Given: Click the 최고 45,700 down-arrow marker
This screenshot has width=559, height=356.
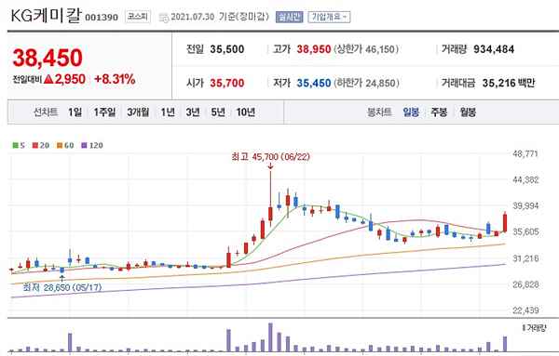Looking at the screenshot, I should click(x=270, y=165).
